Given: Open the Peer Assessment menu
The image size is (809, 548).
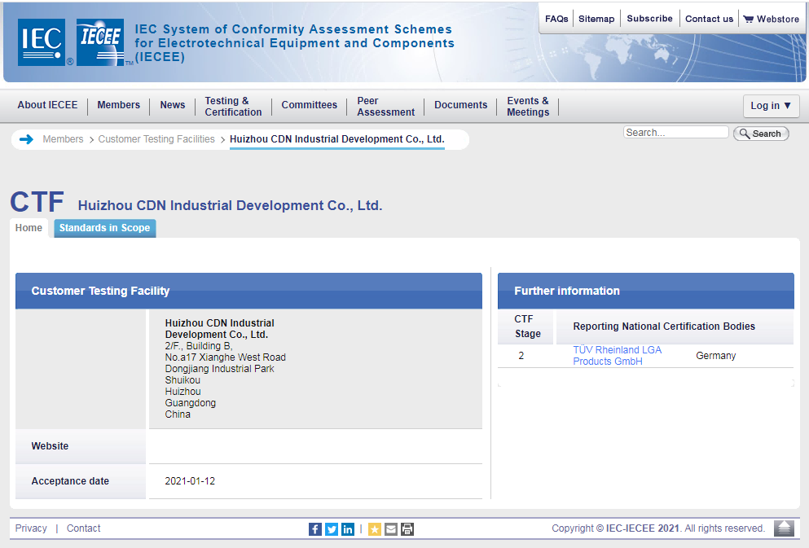Looking at the screenshot, I should coord(385,106).
